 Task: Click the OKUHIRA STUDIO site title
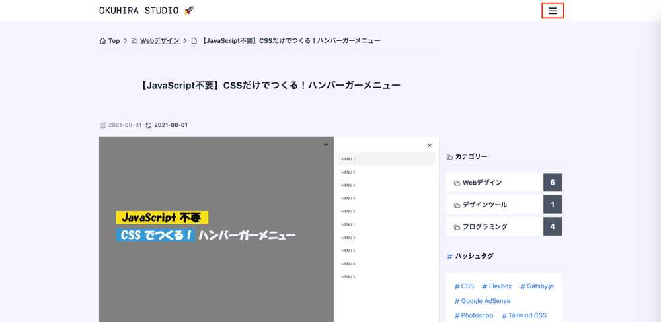click(139, 10)
